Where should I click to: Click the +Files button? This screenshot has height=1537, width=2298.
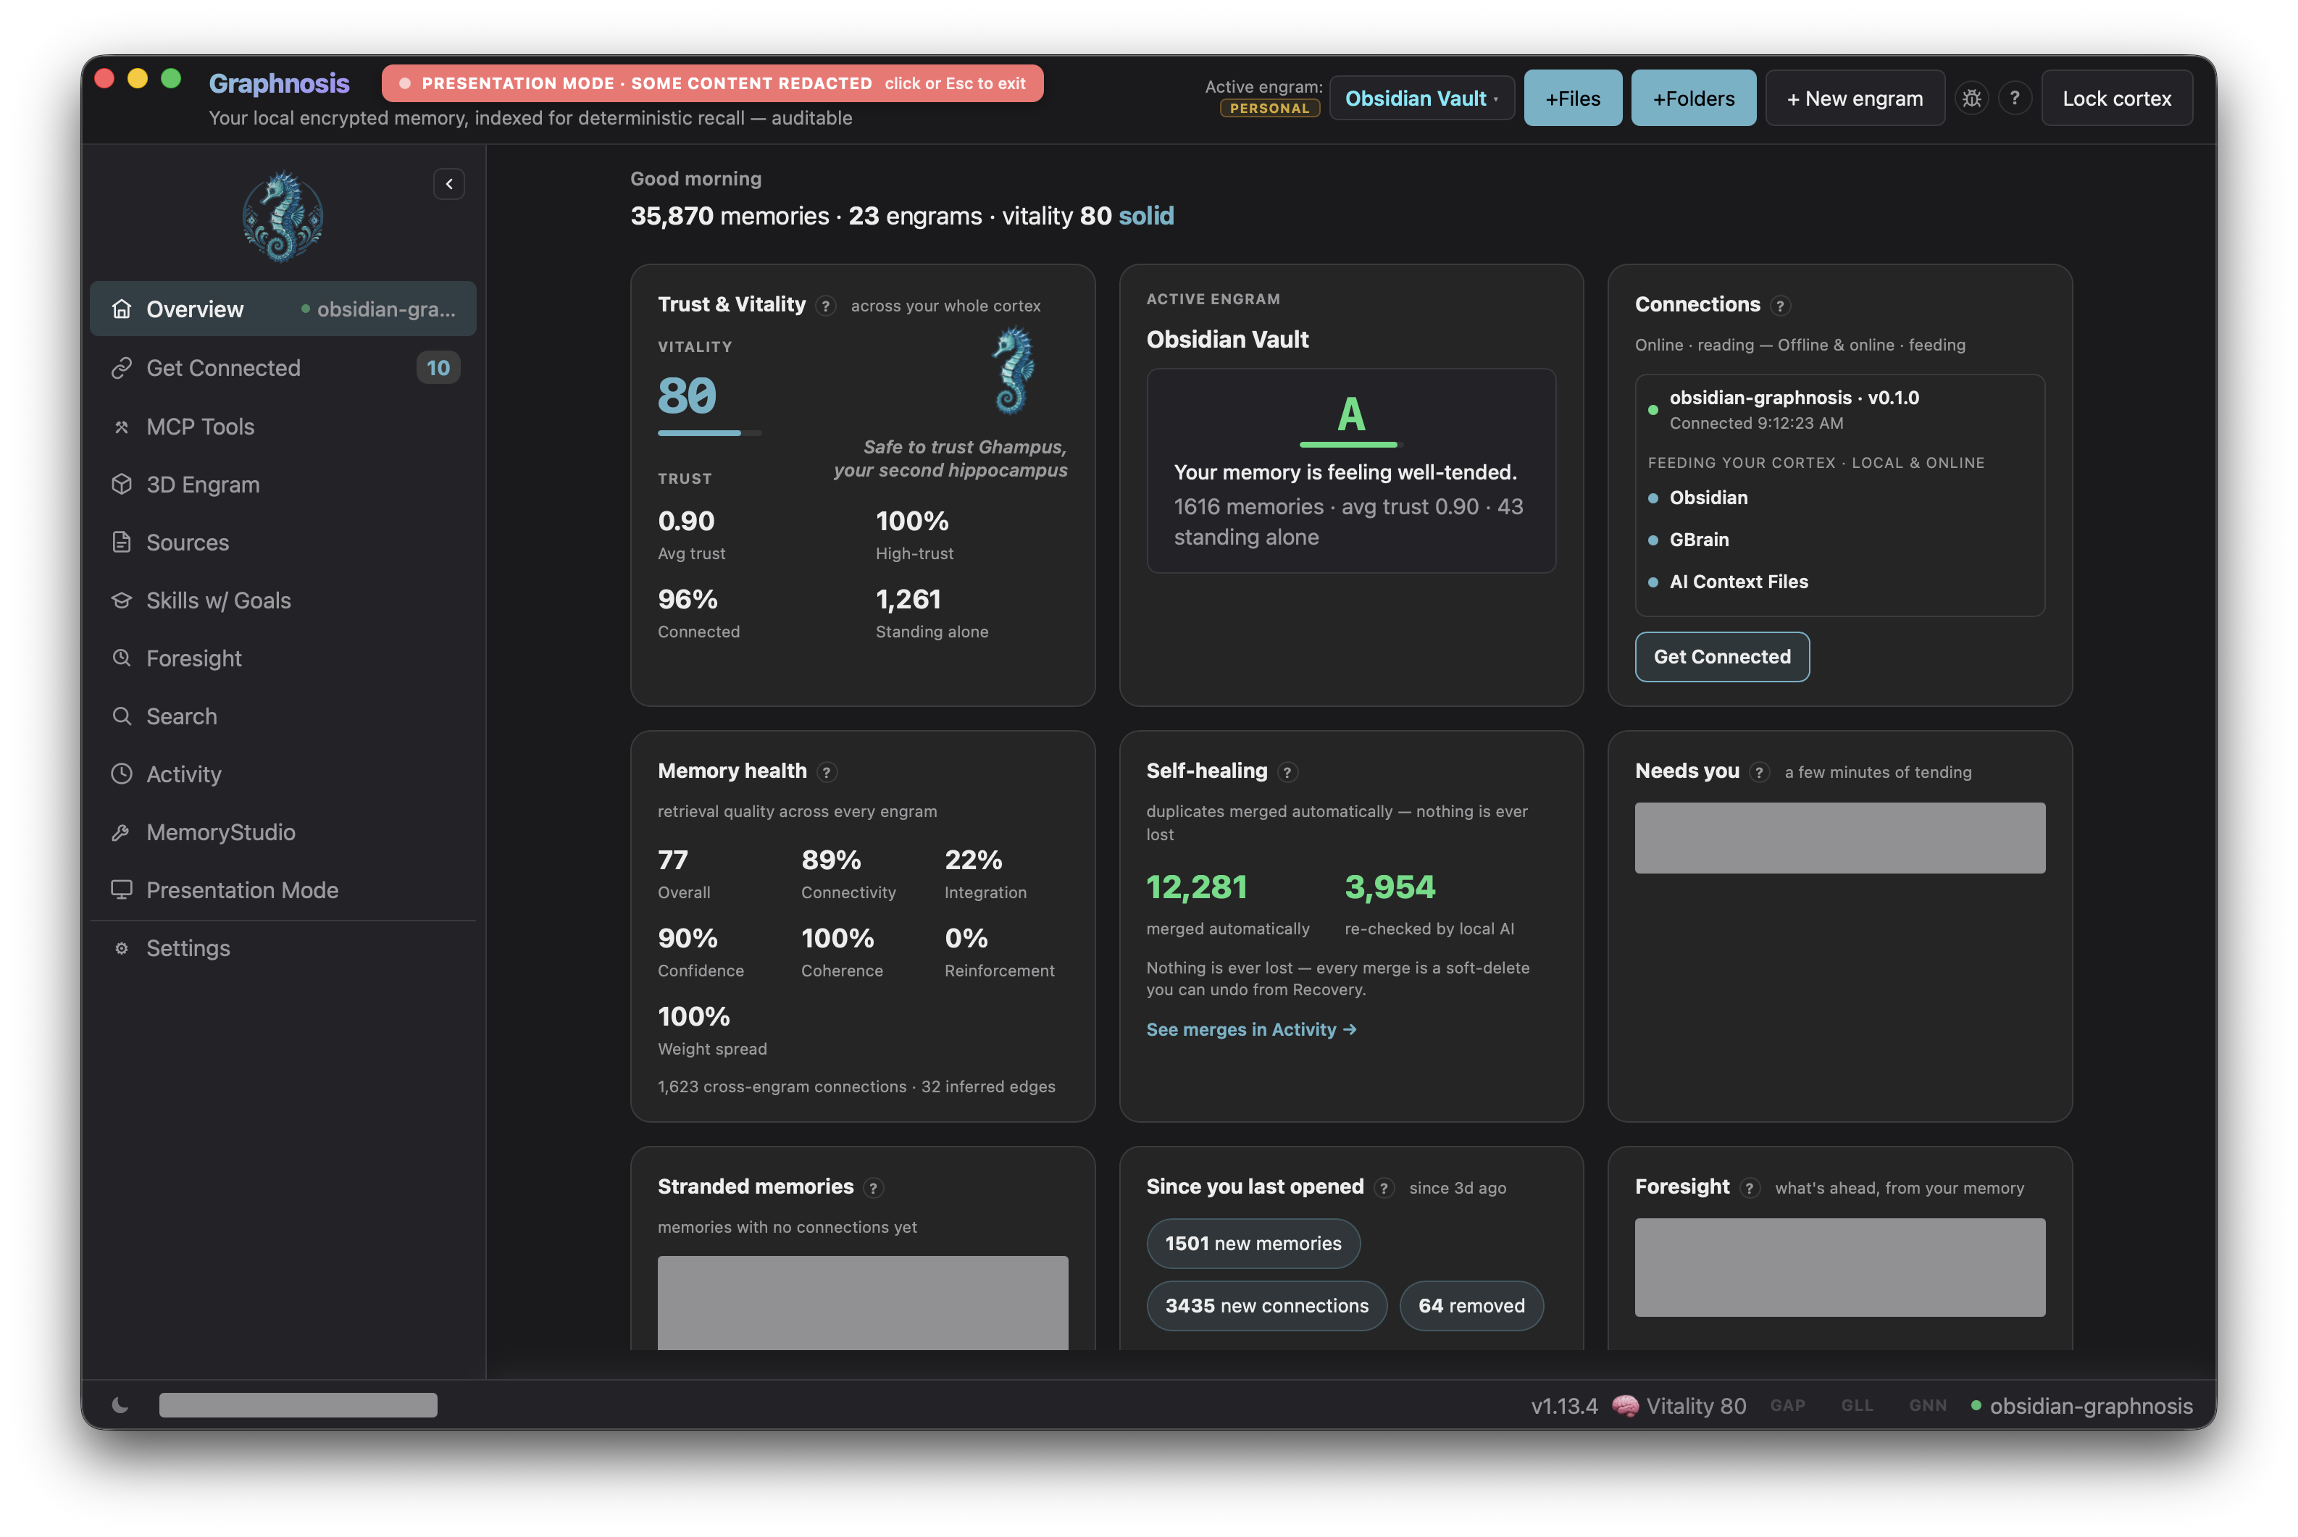click(1573, 98)
